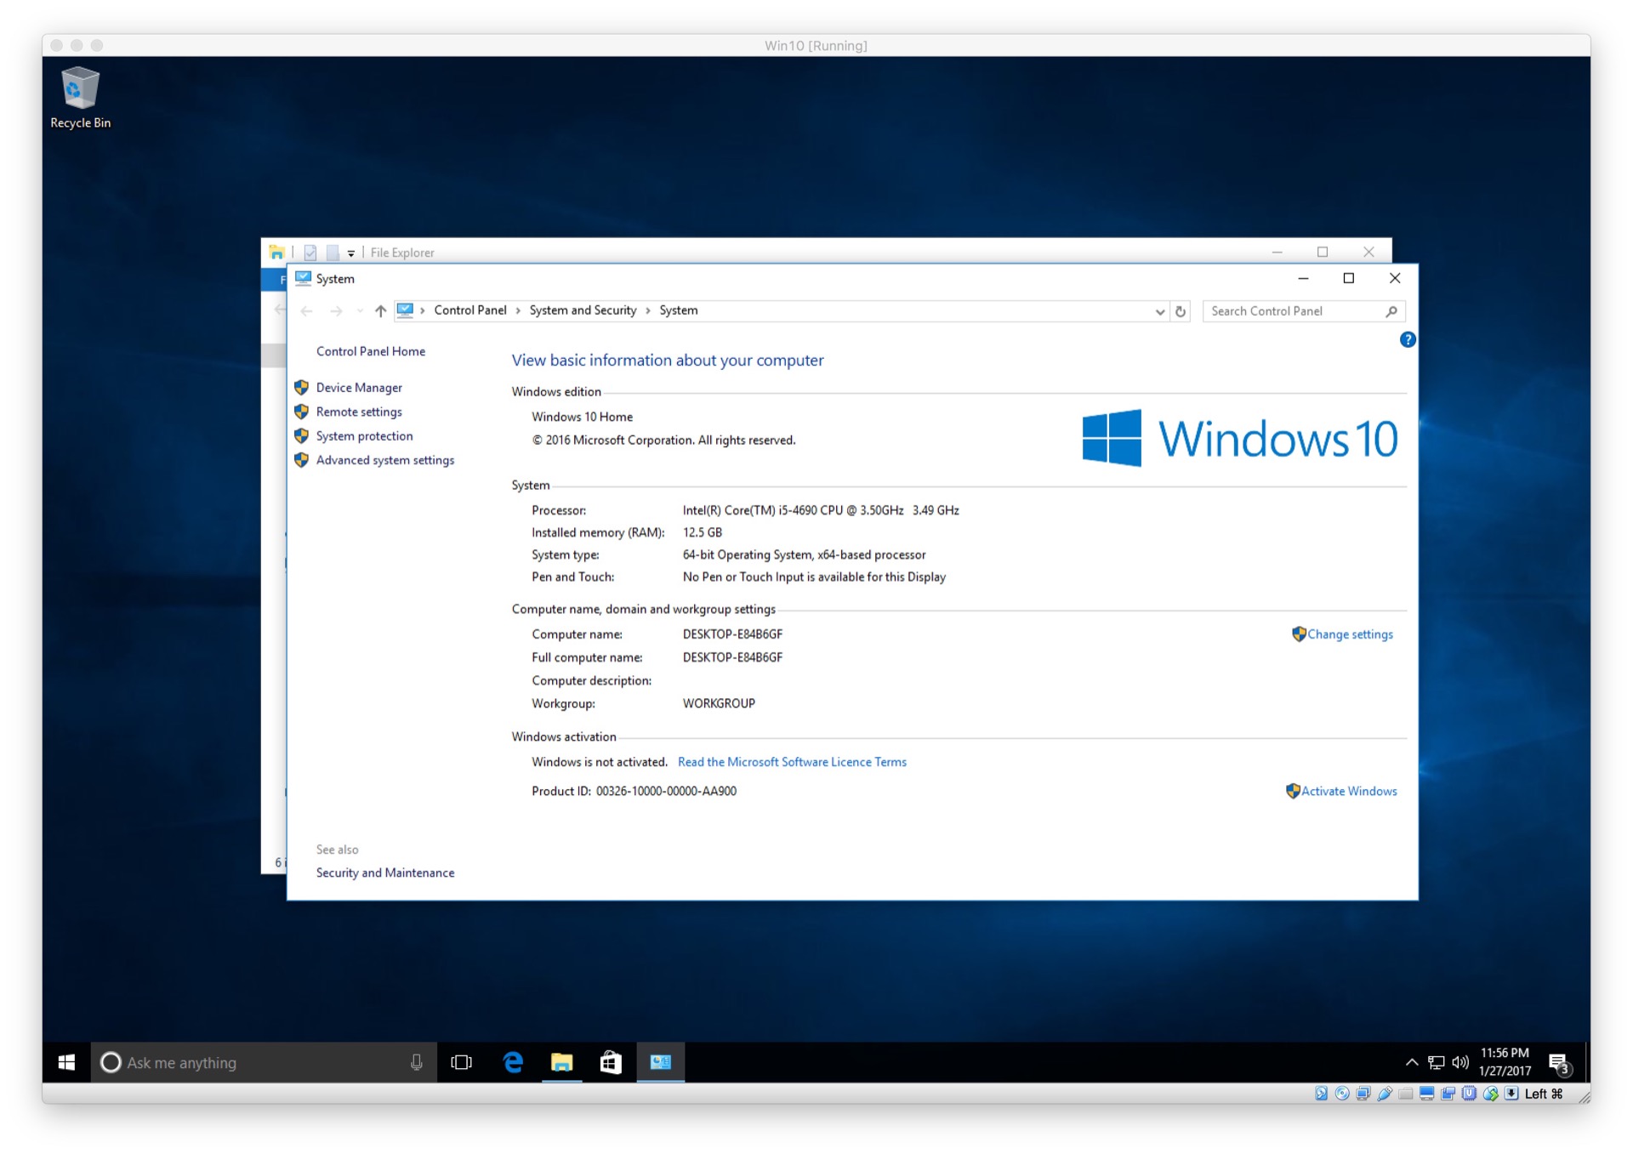The image size is (1633, 1154).
Task: Open Advanced system settings
Action: [384, 460]
